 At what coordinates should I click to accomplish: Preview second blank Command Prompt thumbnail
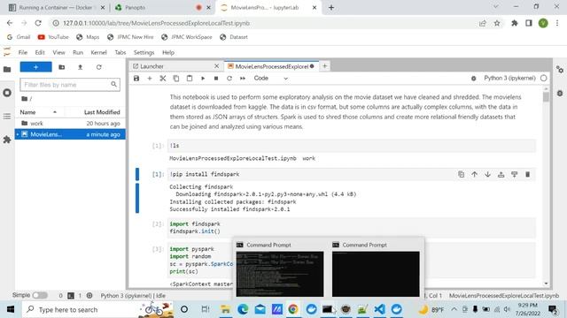376,274
